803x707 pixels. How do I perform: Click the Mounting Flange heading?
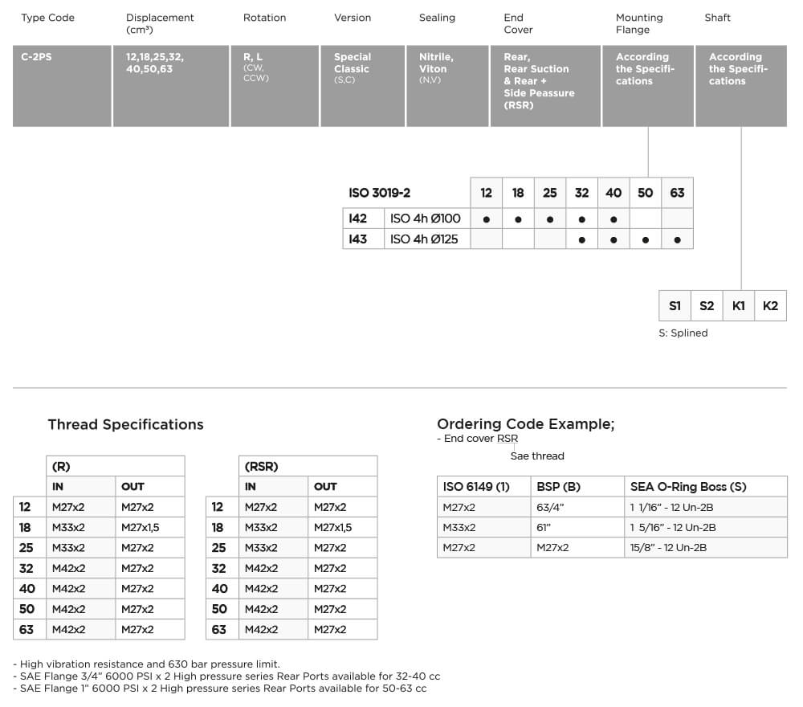[639, 23]
